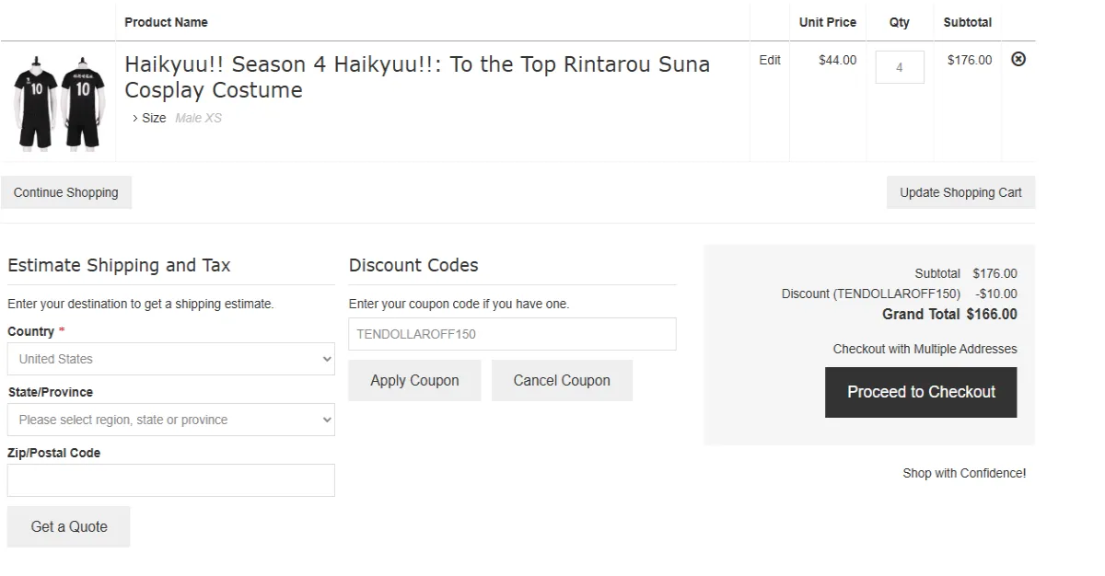Click the Zip/Postal Code field
The image size is (1105, 576).
pyautogui.click(x=170, y=479)
